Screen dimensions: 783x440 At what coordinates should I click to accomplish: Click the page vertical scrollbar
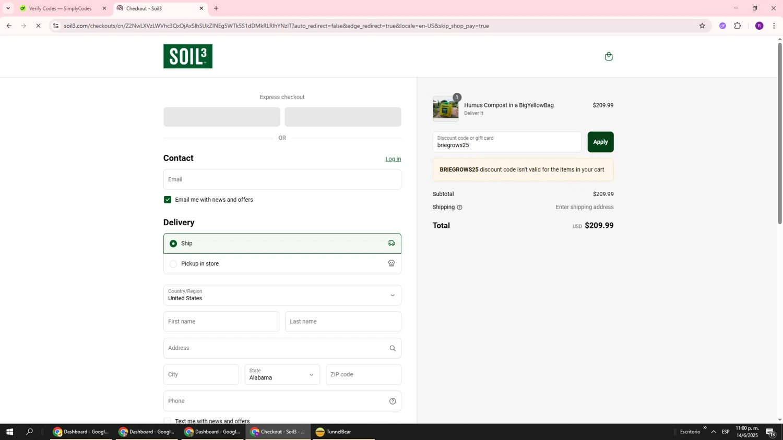point(779,133)
